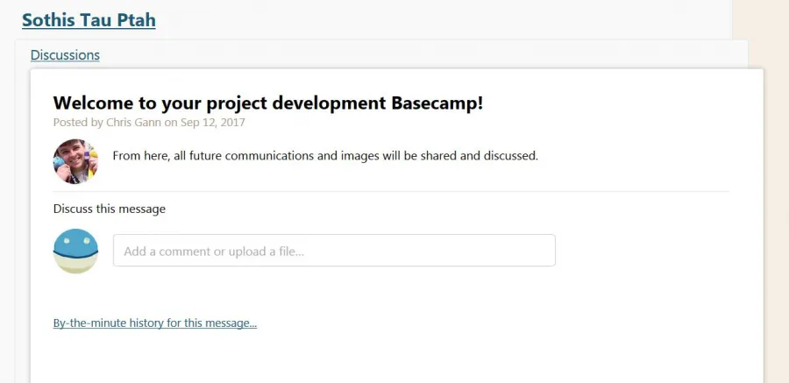This screenshot has height=383, width=789.
Task: Open By-the-minute history for this message
Action: coord(154,323)
